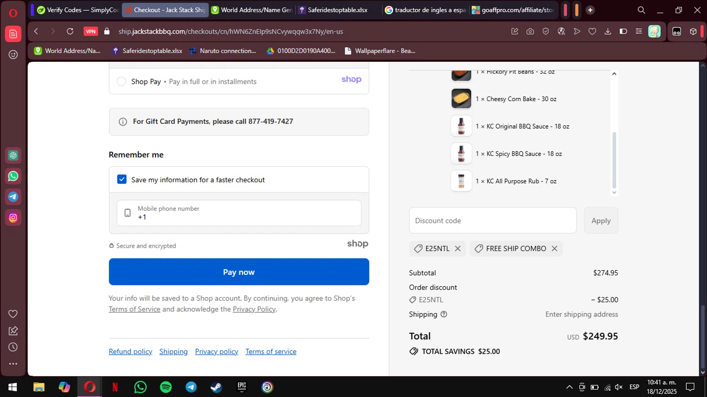Viewport: 707px width, 397px height.
Task: Open the sidebar bookmarks heart icon
Action: click(13, 314)
